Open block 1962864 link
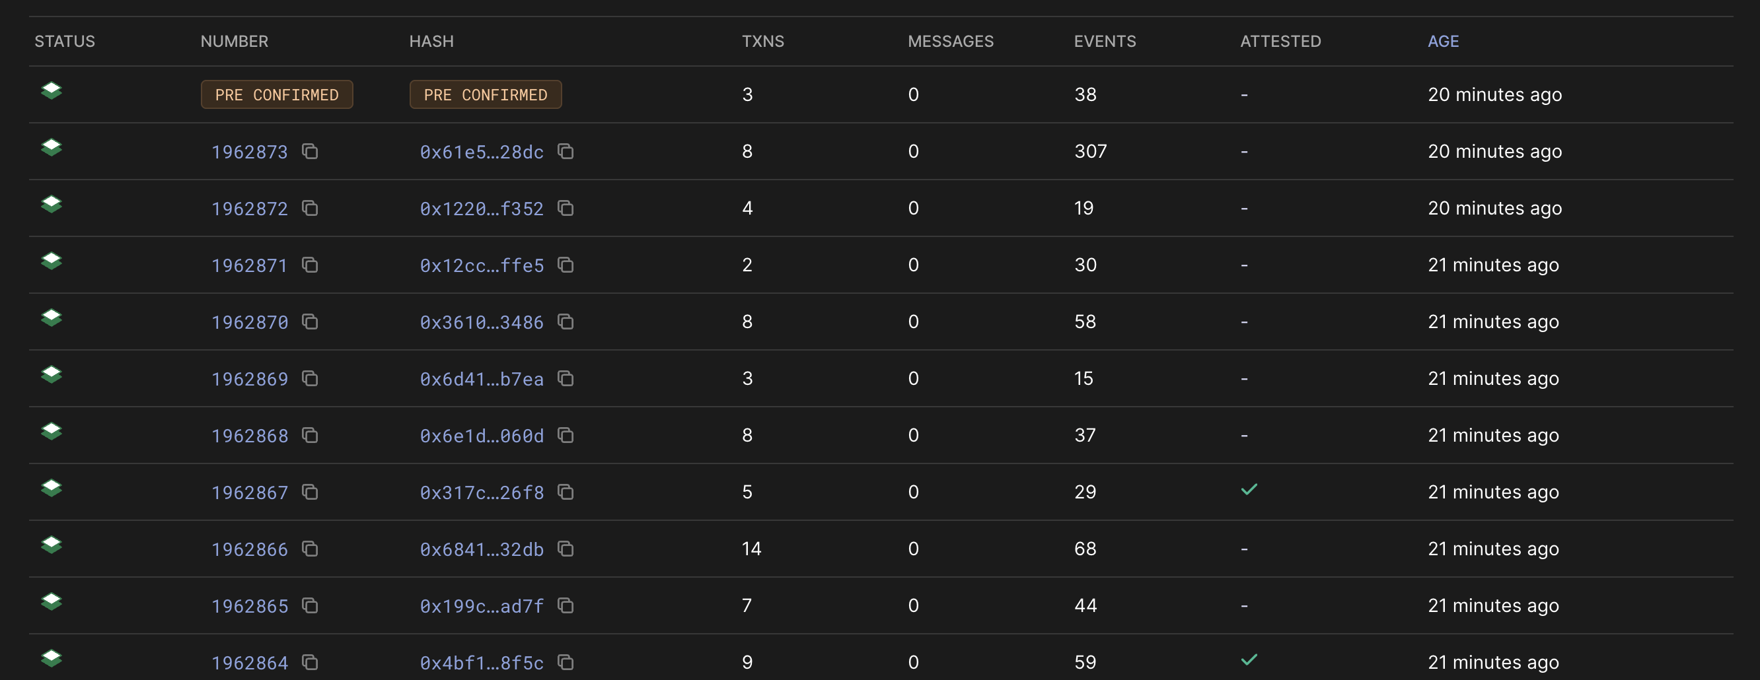The width and height of the screenshot is (1760, 680). pyautogui.click(x=249, y=662)
